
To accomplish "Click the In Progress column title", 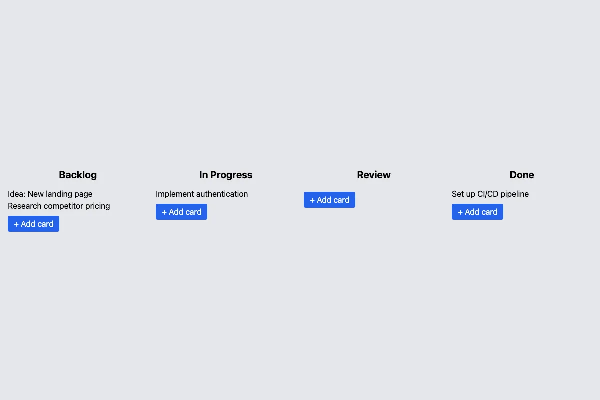I will (226, 175).
